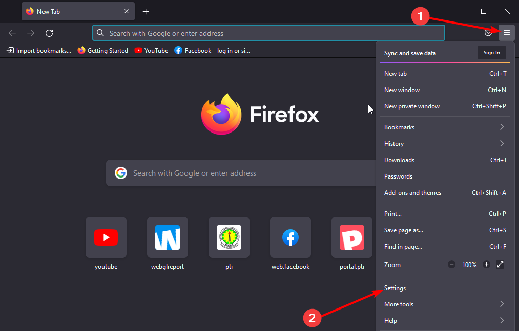Click the forward navigation arrow
Image resolution: width=519 pixels, height=331 pixels.
coord(30,33)
